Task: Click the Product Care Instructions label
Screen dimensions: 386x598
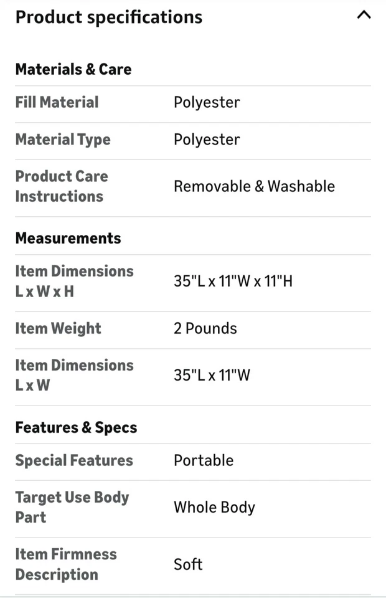Action: pyautogui.click(x=61, y=186)
